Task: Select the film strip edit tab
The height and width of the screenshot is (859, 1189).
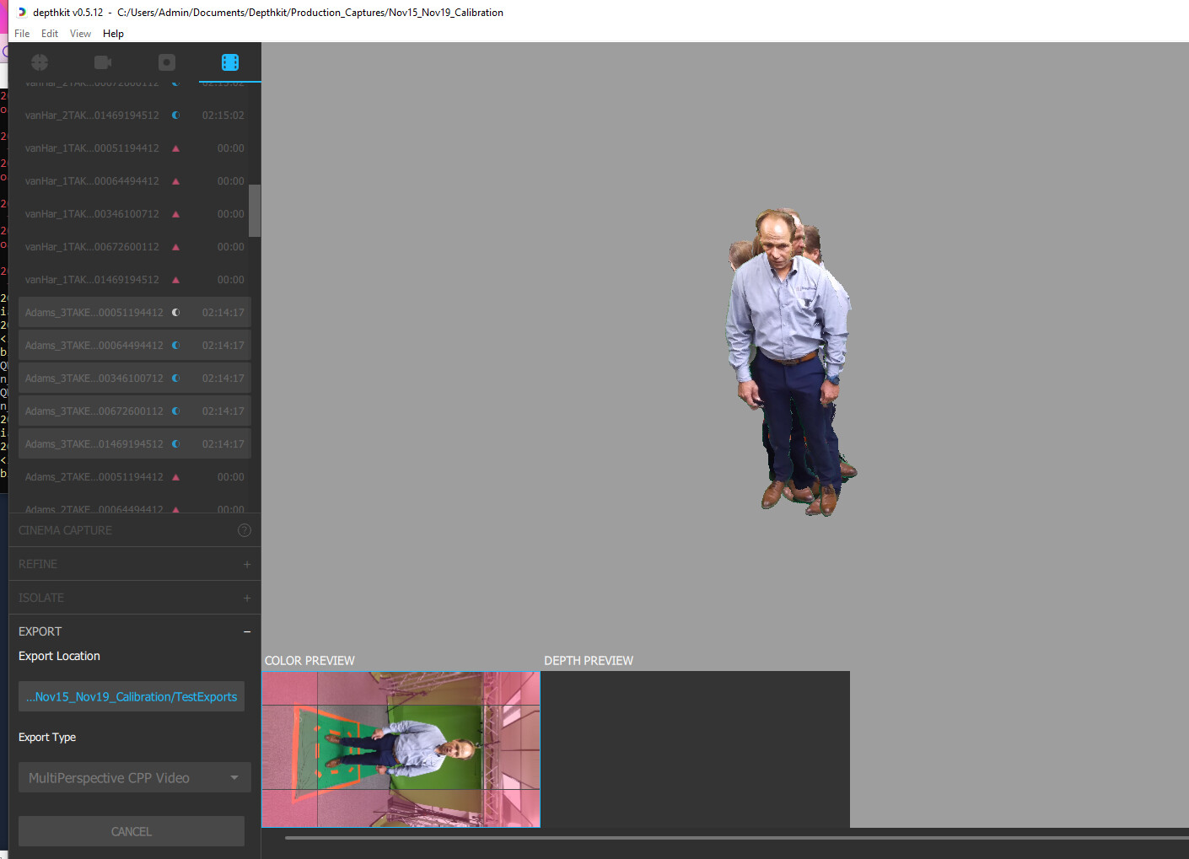Action: tap(229, 62)
